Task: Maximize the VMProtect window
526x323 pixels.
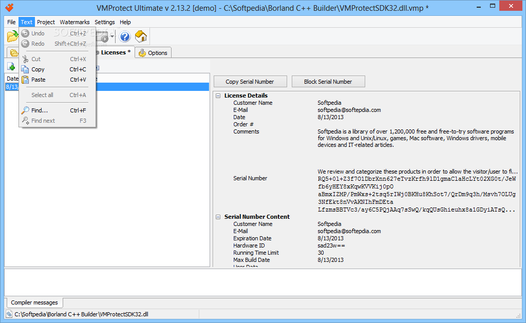Action: 493,6
